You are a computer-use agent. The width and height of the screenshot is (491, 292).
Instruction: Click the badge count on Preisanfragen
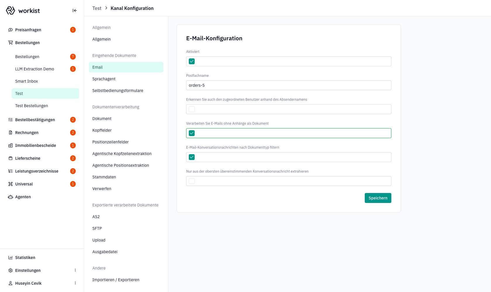73,30
